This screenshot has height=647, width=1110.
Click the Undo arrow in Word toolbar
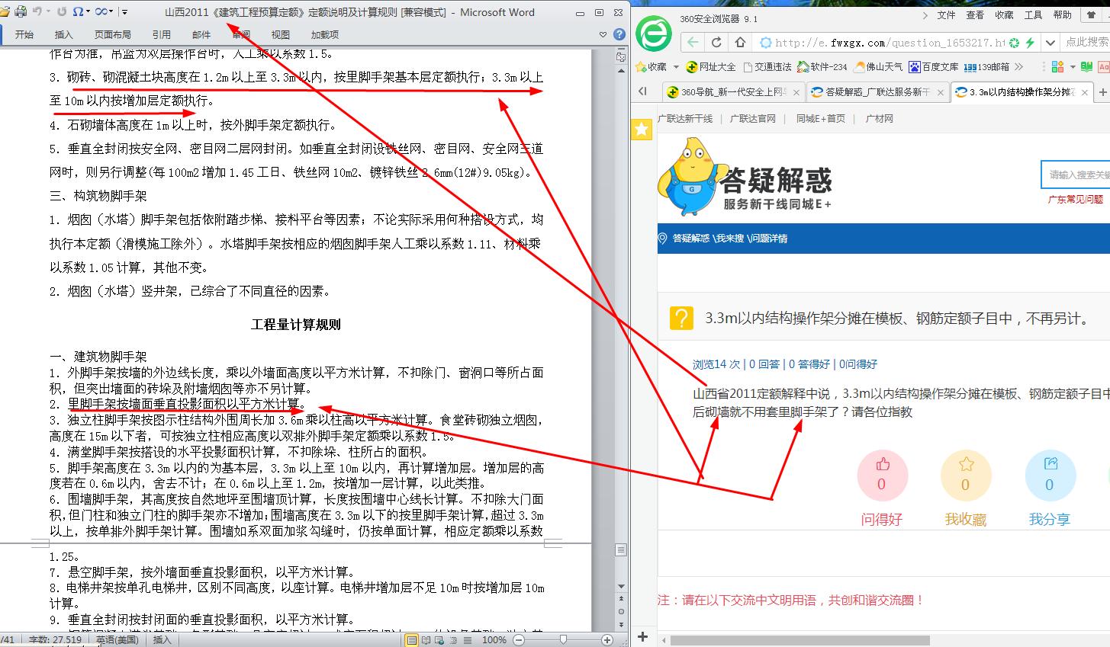tap(37, 11)
